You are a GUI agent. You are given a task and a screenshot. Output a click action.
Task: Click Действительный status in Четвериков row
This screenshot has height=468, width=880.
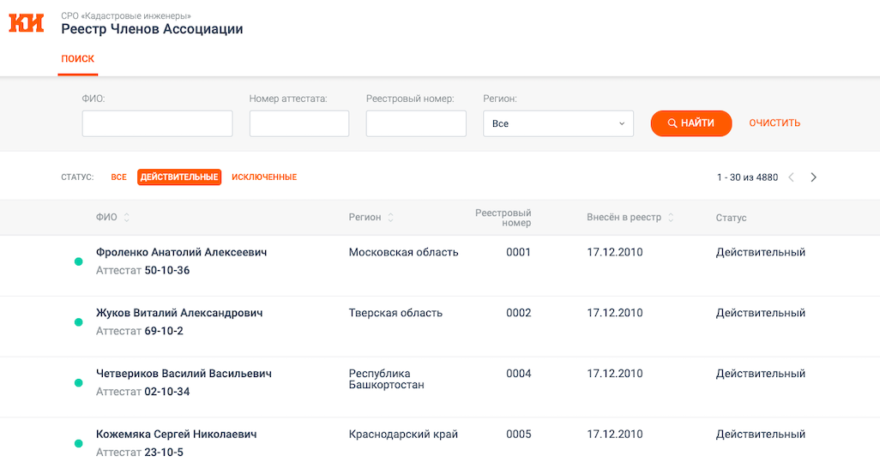[761, 374]
